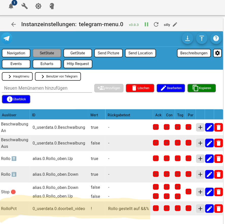Open the Echarts tab
The width and height of the screenshot is (225, 224).
click(47, 64)
